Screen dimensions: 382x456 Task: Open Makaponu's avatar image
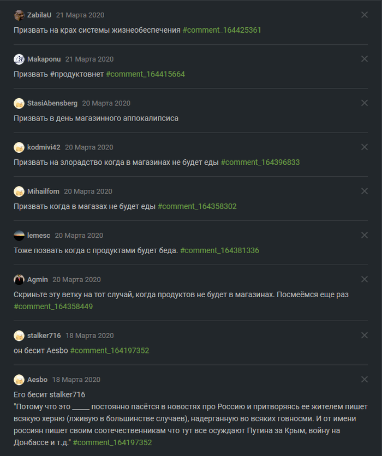coord(19,59)
